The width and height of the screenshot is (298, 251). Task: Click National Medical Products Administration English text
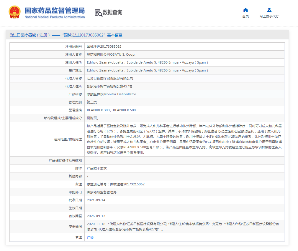coord(55,17)
